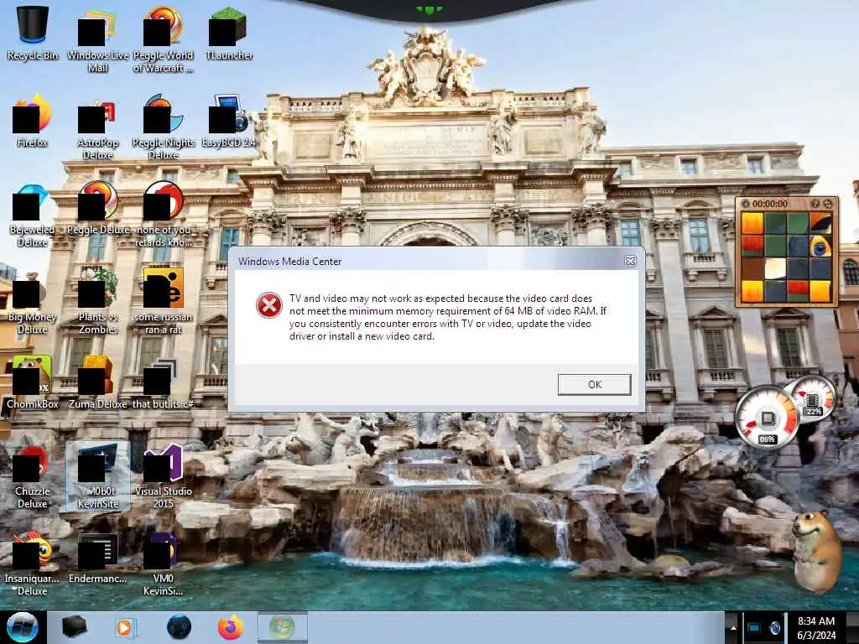The height and width of the screenshot is (644, 859).
Task: Select the Recycle Bin desktop icon
Action: pyautogui.click(x=33, y=33)
